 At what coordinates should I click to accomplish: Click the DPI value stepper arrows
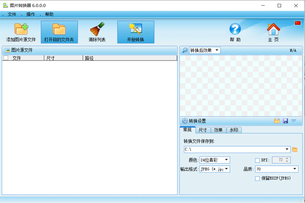click(x=287, y=160)
